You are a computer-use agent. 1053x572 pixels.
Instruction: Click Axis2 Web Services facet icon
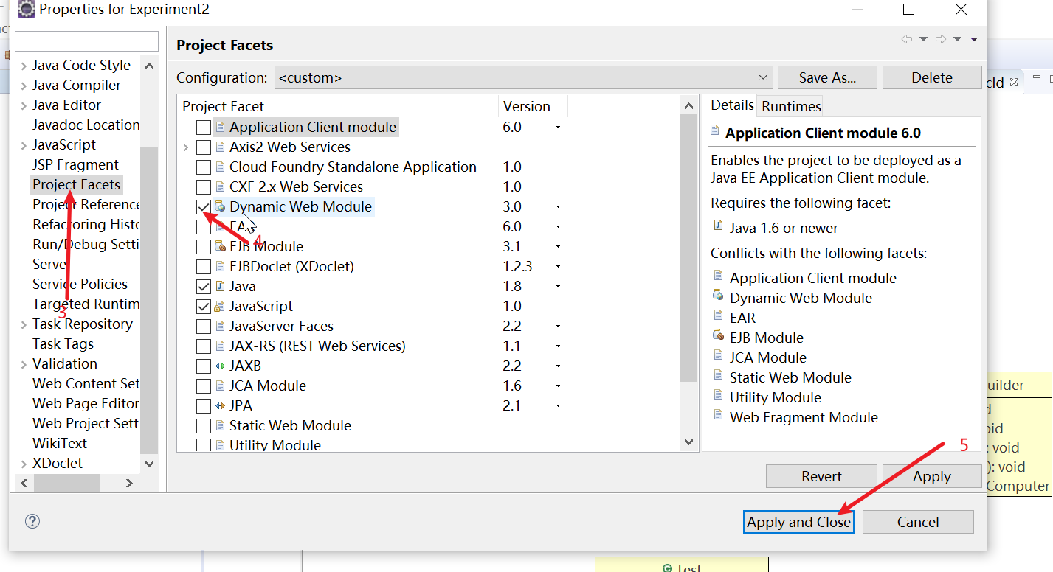coord(220,147)
